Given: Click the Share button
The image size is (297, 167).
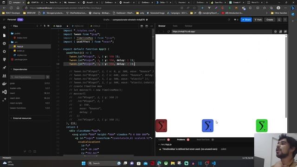Looking at the screenshot, I should (246, 19).
